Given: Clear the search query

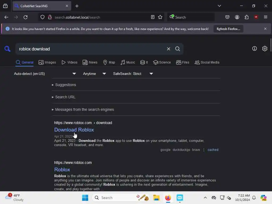Looking at the screenshot, I should tap(168, 49).
